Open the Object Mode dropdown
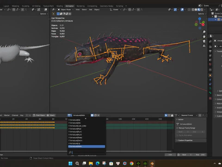222x167 pixels. pyautogui.click(x=66, y=10)
